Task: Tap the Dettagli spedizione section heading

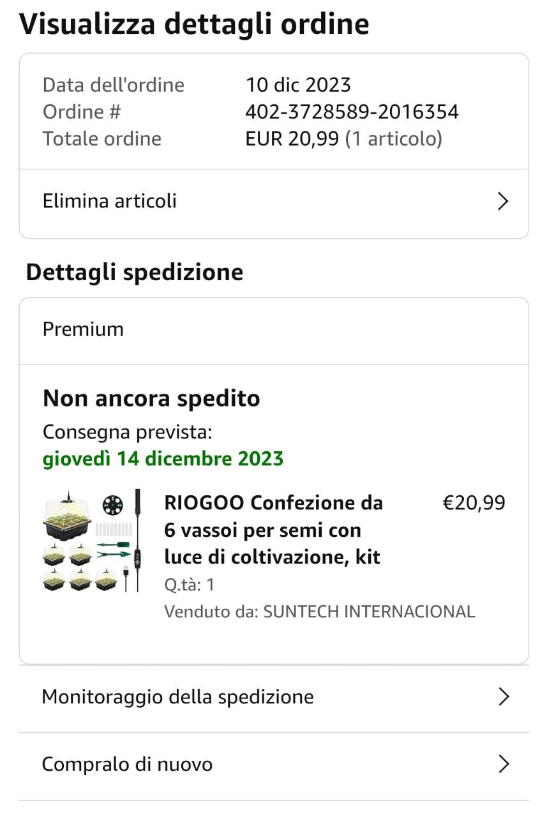Action: [x=135, y=272]
